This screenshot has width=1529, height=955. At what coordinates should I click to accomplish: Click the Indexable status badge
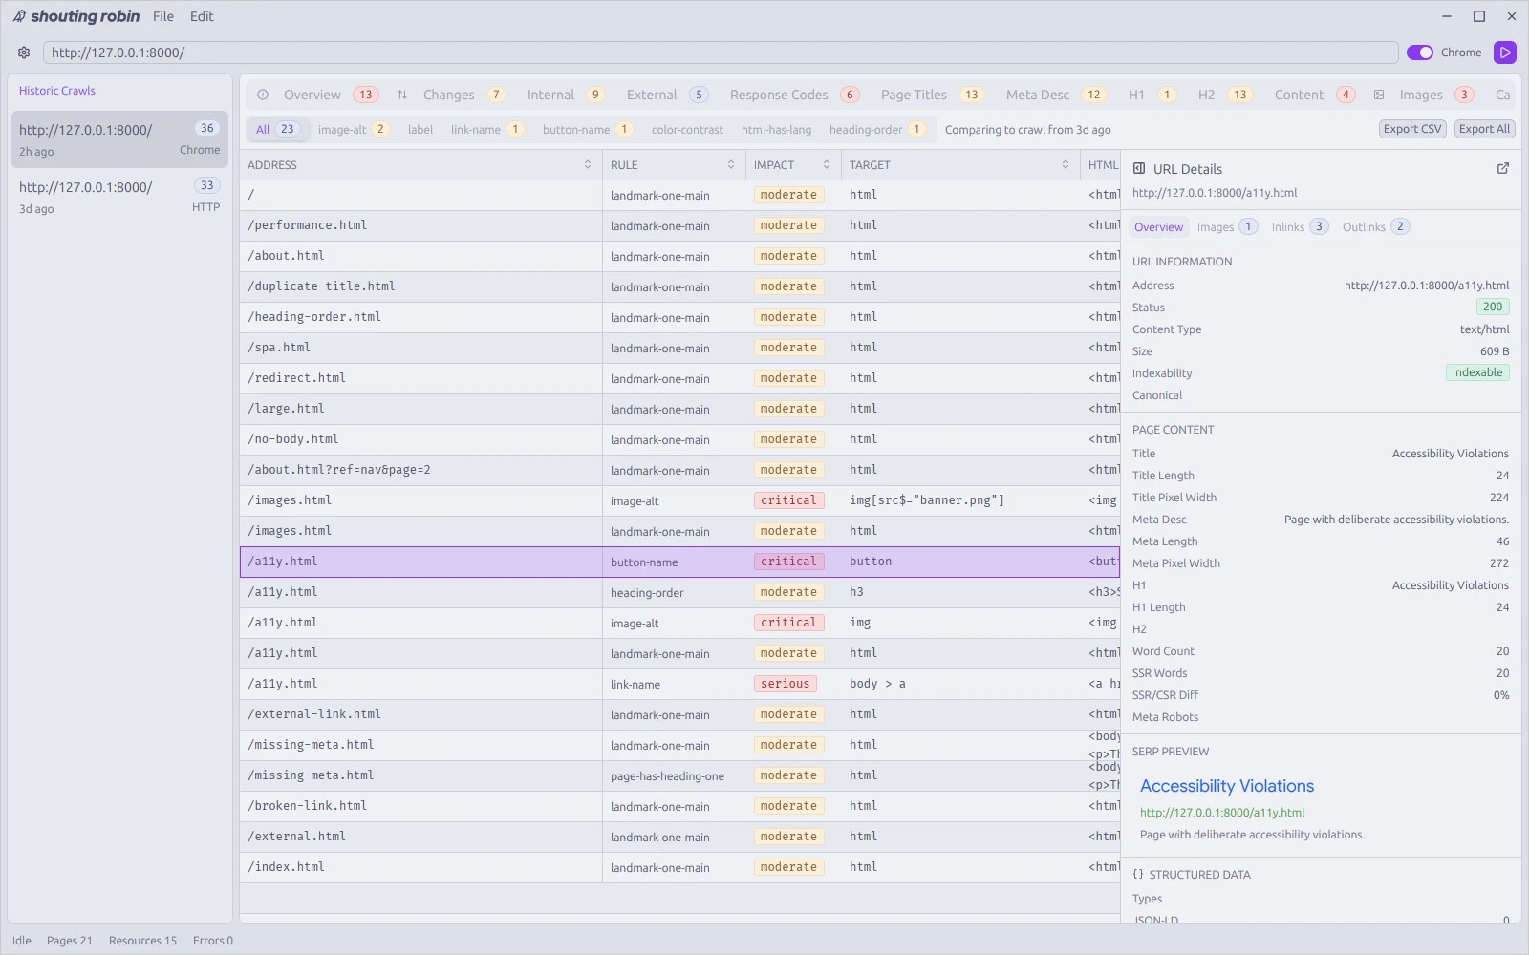[x=1477, y=372]
